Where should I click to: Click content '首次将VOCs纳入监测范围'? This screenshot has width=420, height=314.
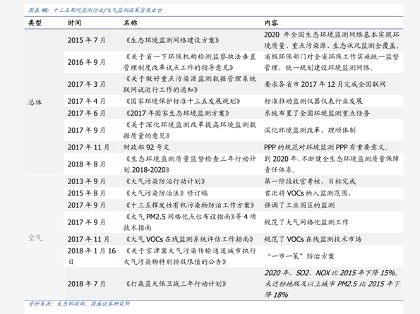coord(308,193)
